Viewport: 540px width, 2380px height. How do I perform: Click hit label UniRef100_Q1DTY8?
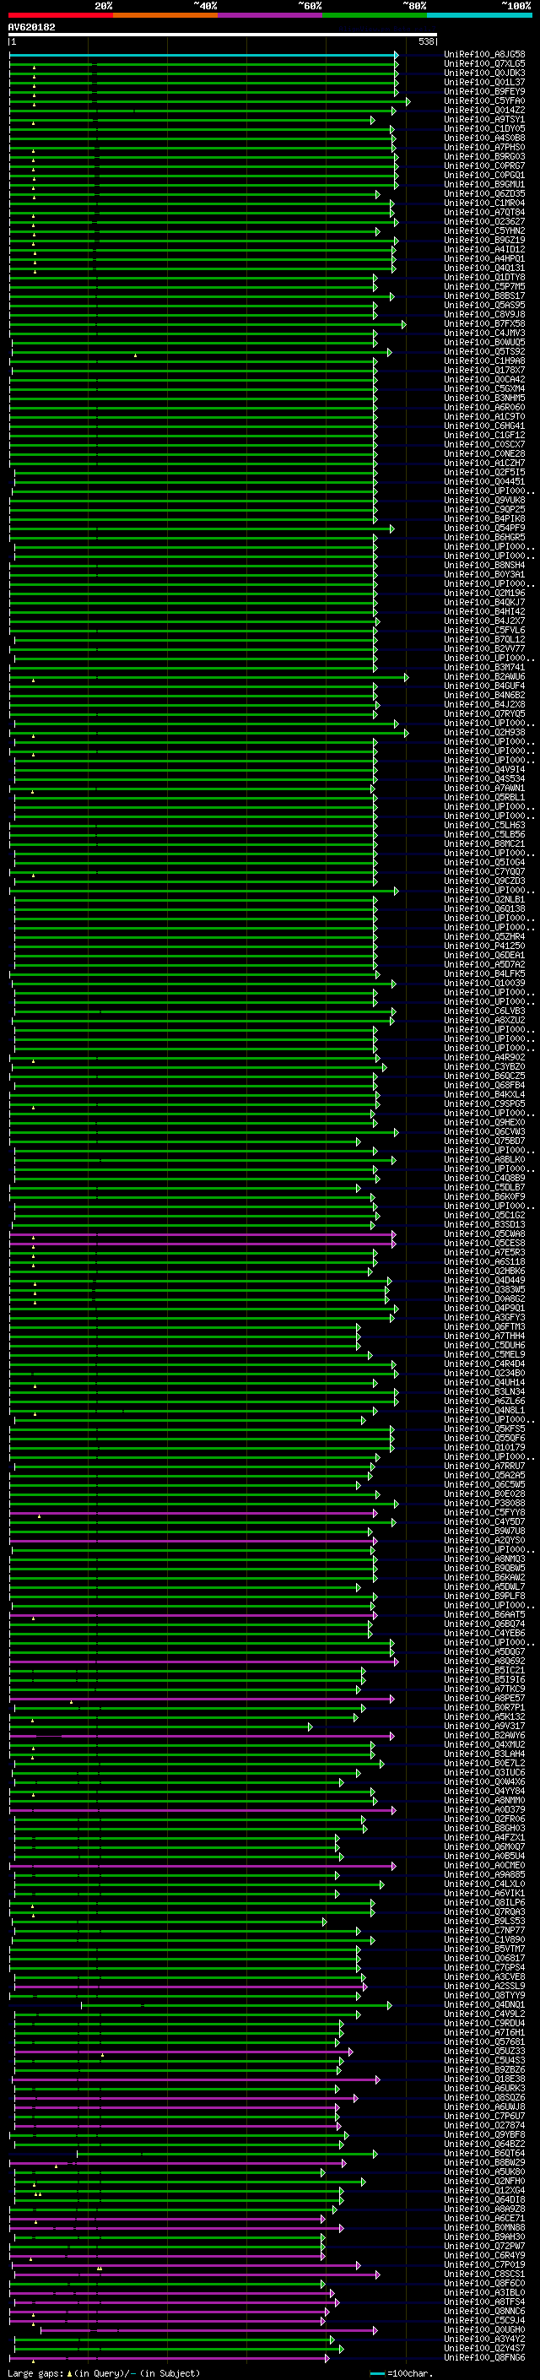coord(484,277)
